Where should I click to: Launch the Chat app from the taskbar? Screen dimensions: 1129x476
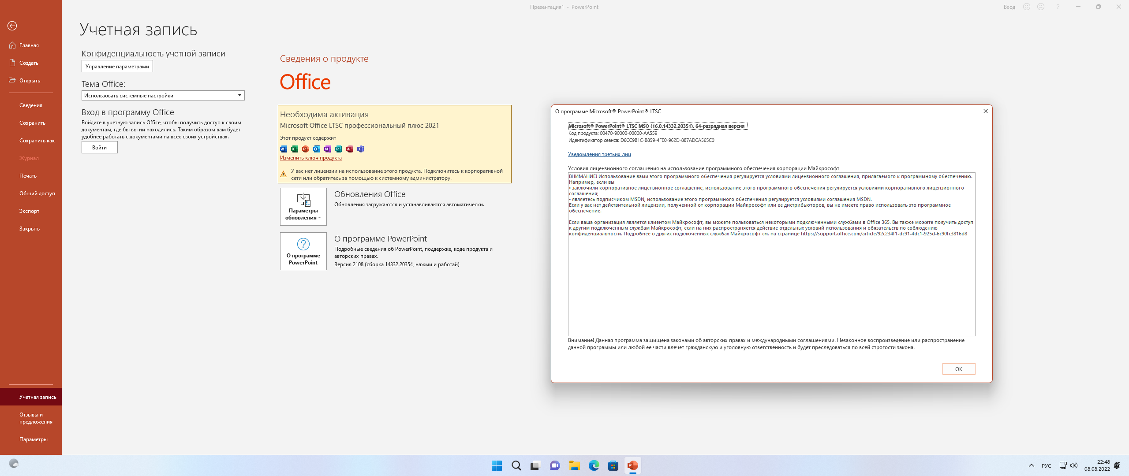(x=555, y=465)
